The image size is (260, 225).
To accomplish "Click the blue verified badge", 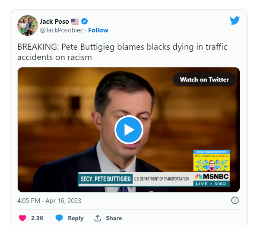I will pos(85,21).
